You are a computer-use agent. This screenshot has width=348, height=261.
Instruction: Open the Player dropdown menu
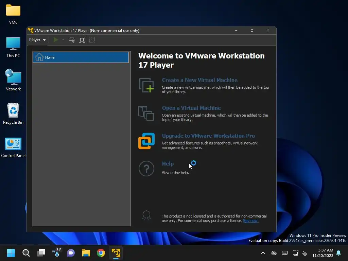click(37, 40)
